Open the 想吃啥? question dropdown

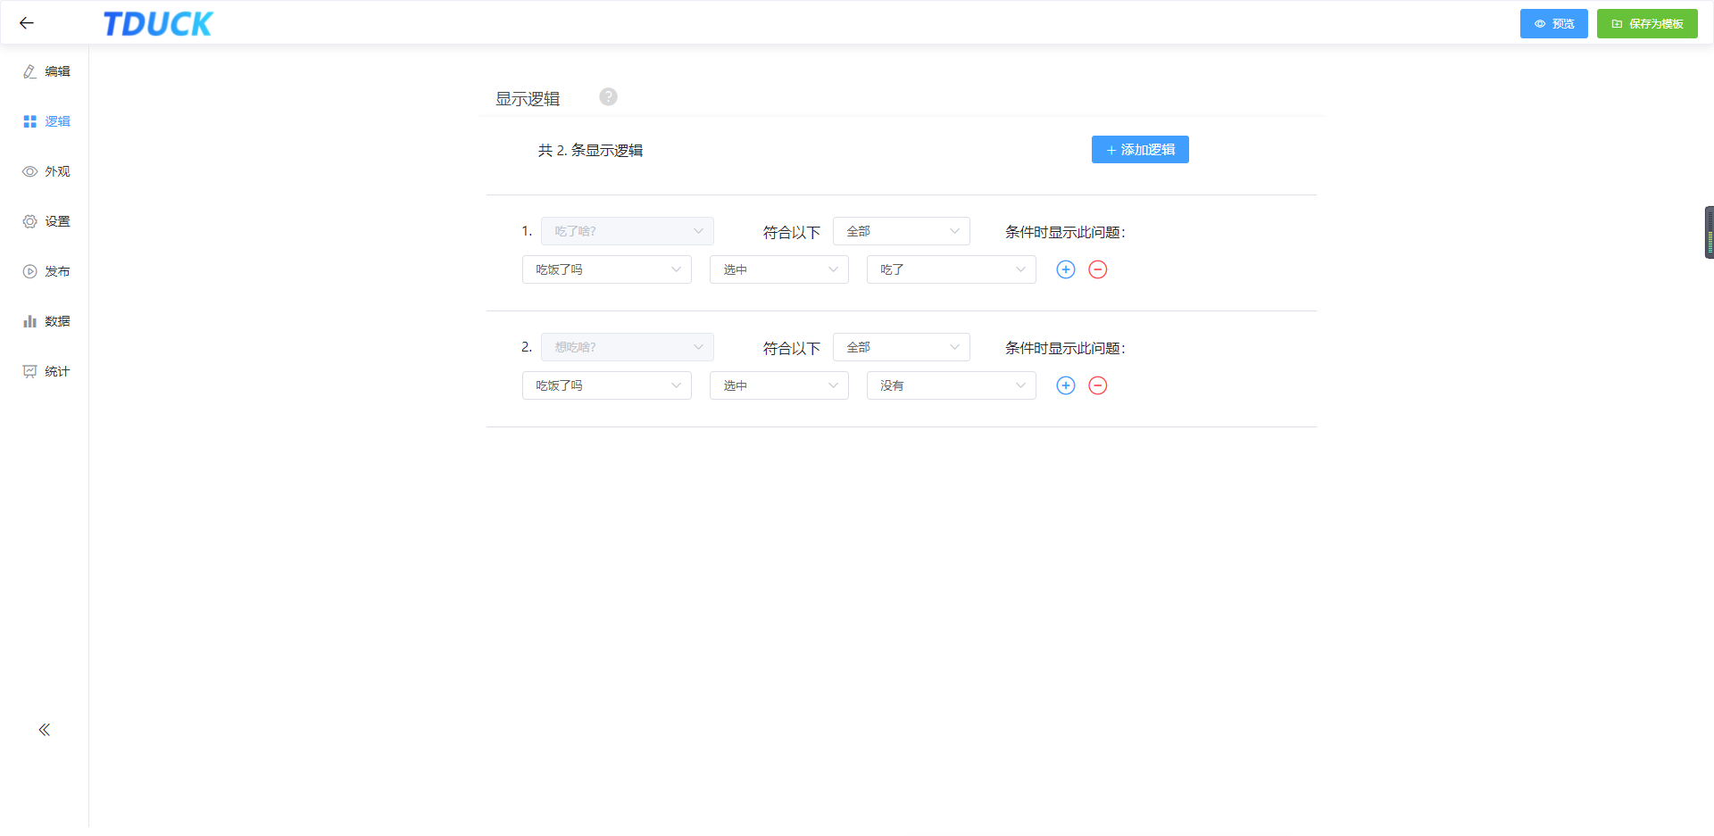pos(628,347)
